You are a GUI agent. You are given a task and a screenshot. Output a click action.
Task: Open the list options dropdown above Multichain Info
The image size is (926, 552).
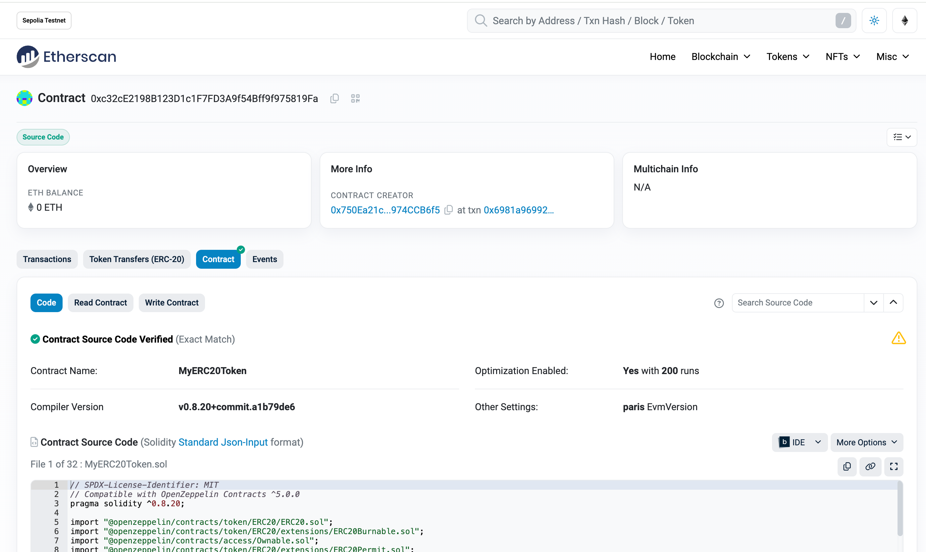(x=902, y=137)
